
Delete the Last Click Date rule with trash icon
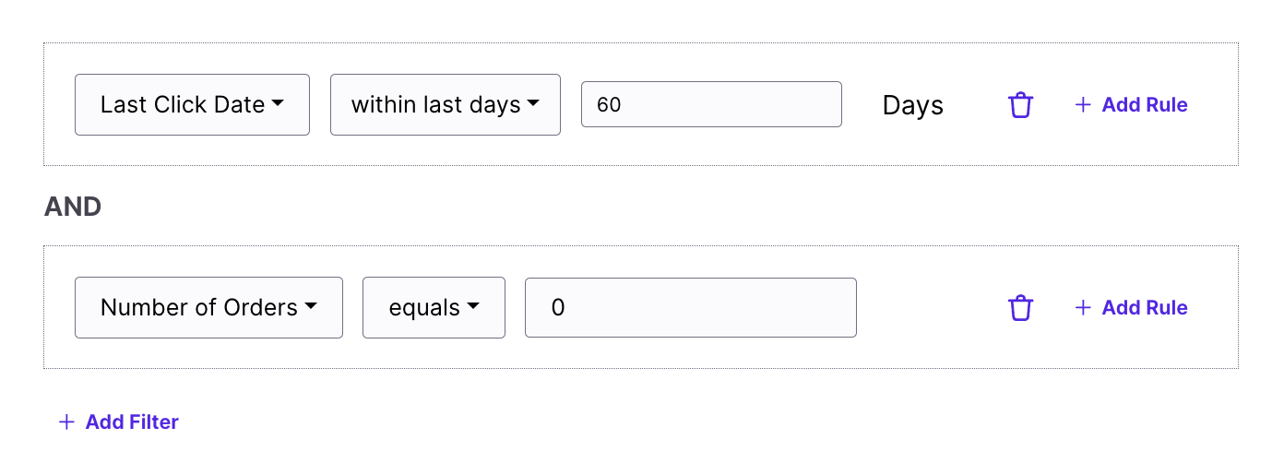pyautogui.click(x=1020, y=105)
